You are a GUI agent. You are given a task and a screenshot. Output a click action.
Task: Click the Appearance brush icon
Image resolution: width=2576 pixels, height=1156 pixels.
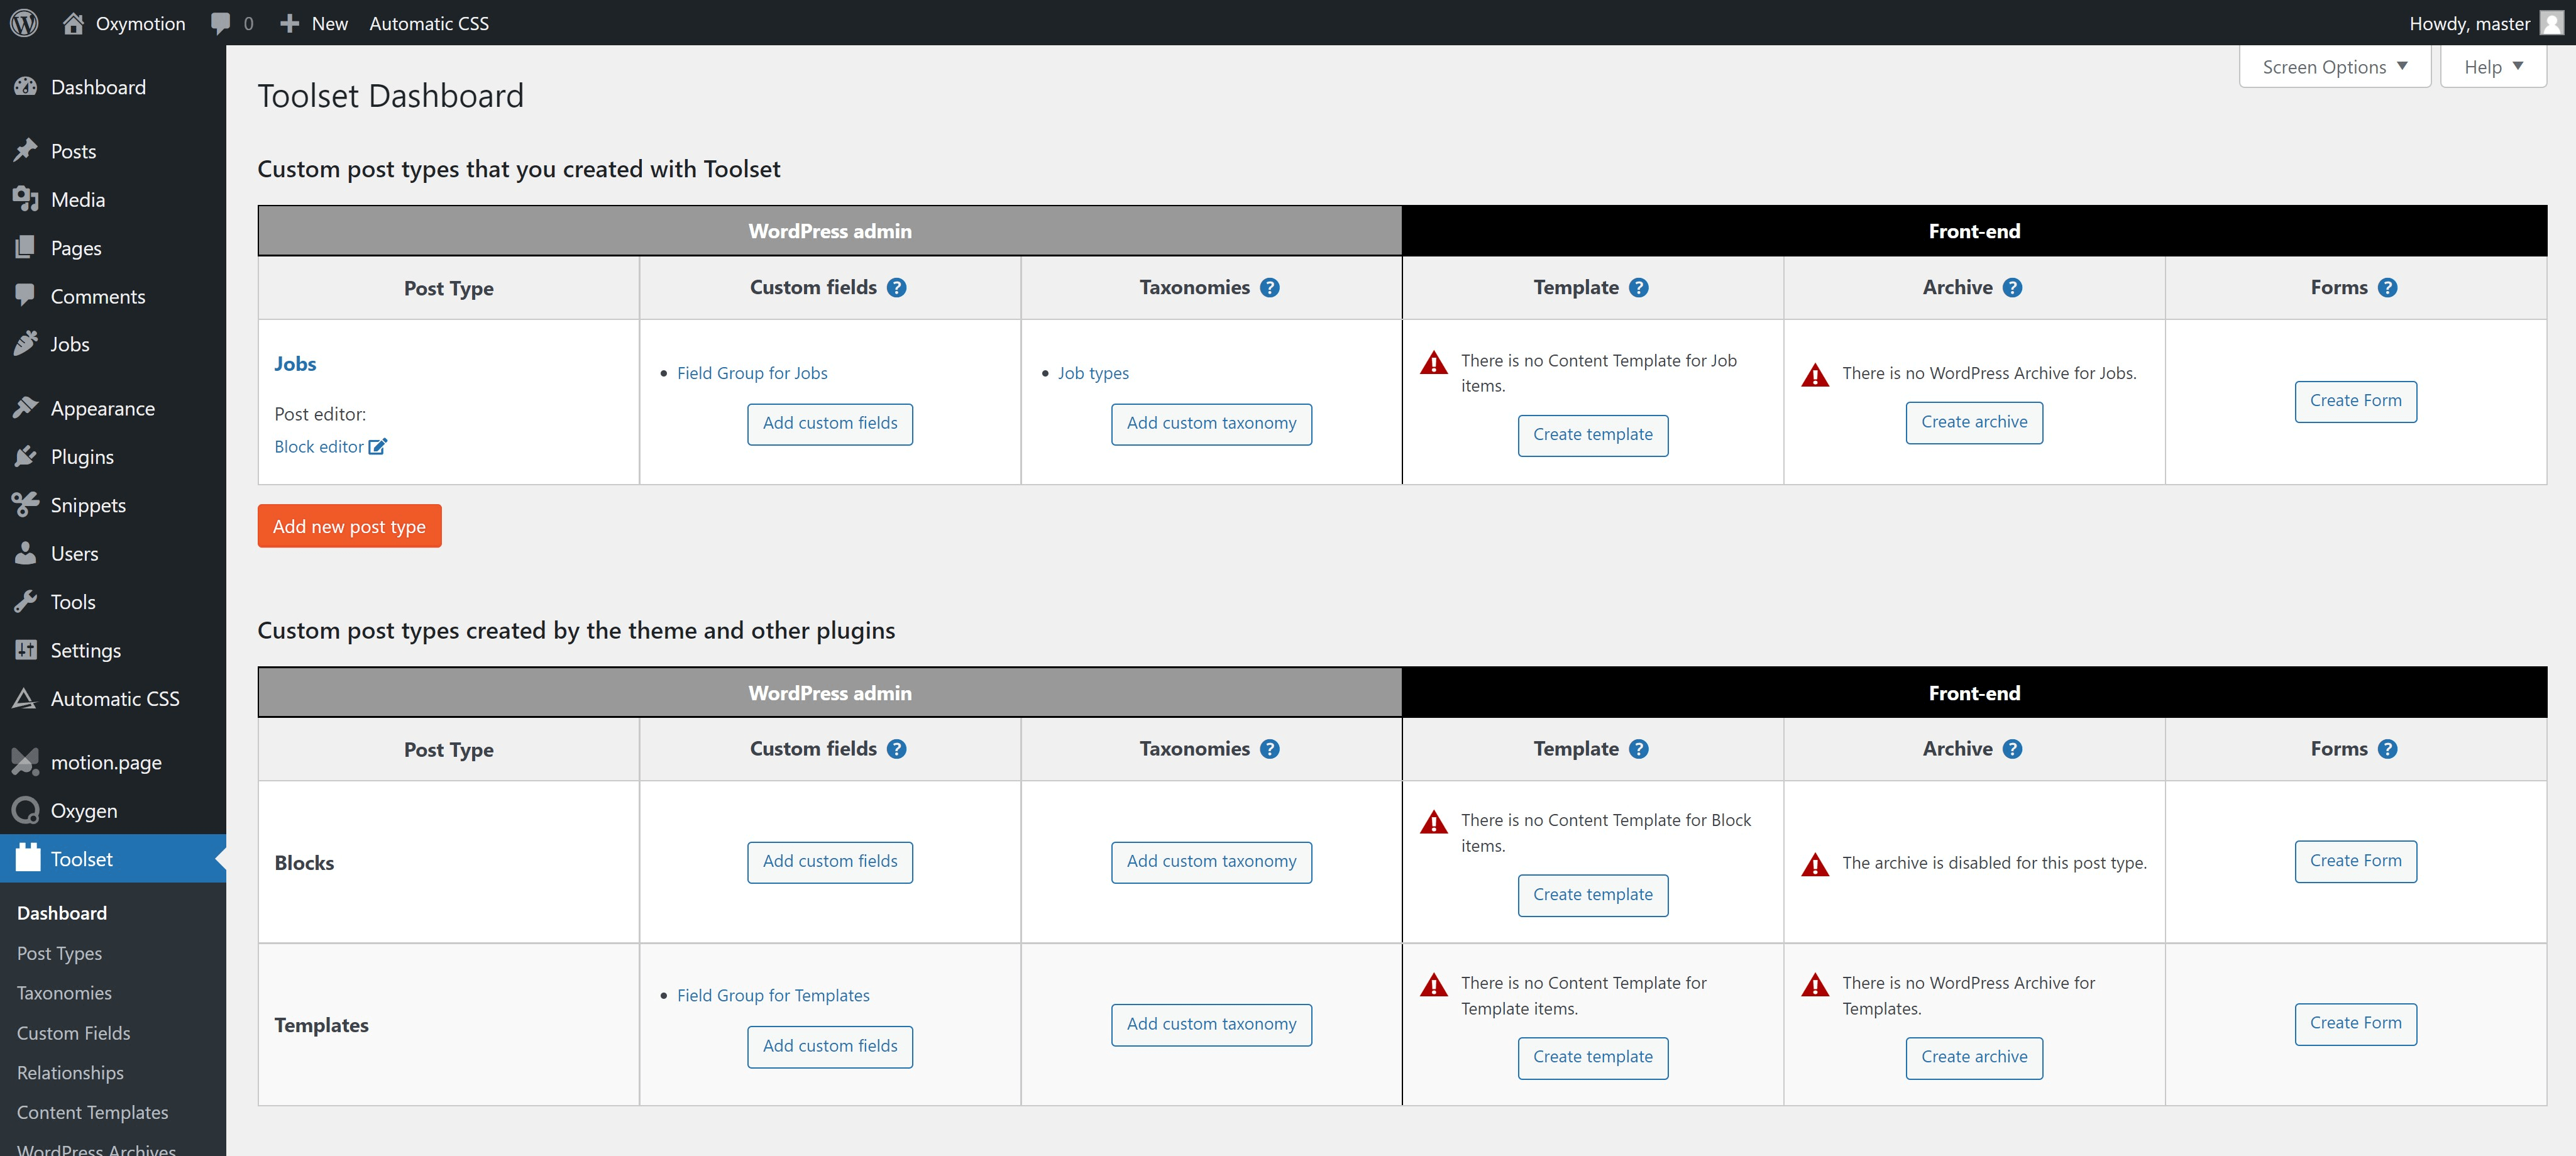click(x=26, y=408)
